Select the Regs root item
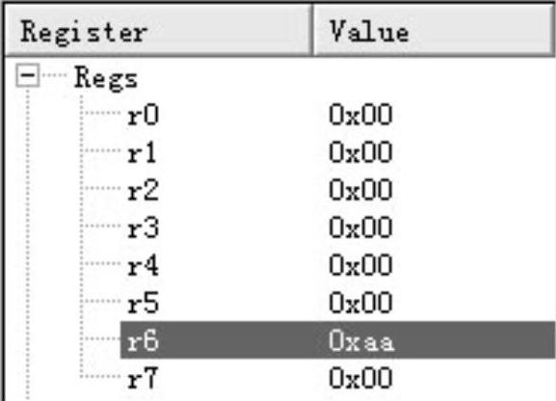 (106, 78)
